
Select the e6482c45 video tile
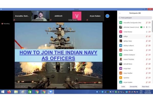click(58, 16)
